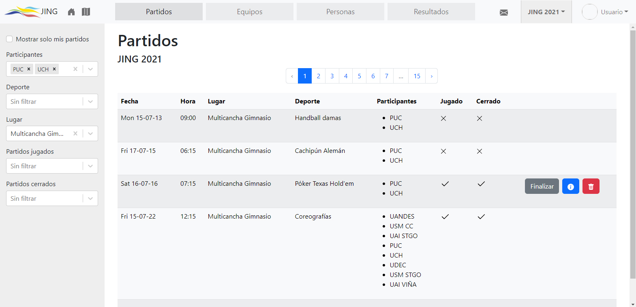Click the user avatar circle

pos(590,12)
